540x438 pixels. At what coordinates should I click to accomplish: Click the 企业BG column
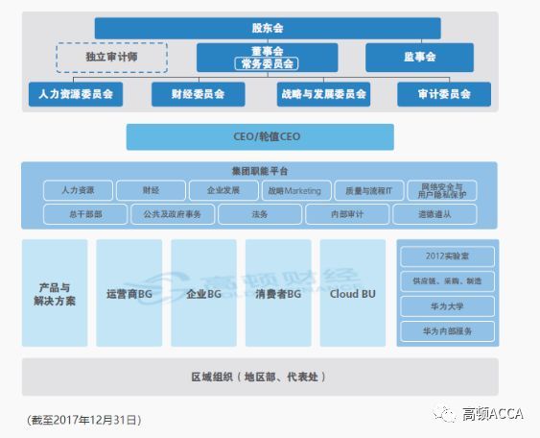[x=204, y=293]
